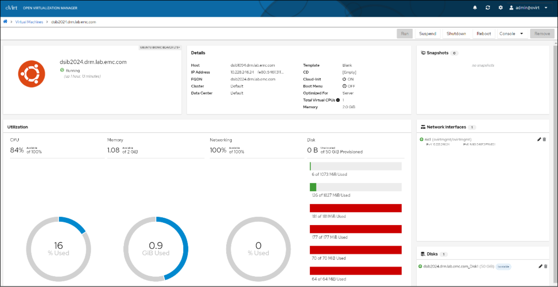Click the Disks panel icon
This screenshot has height=287, width=558.
point(423,254)
